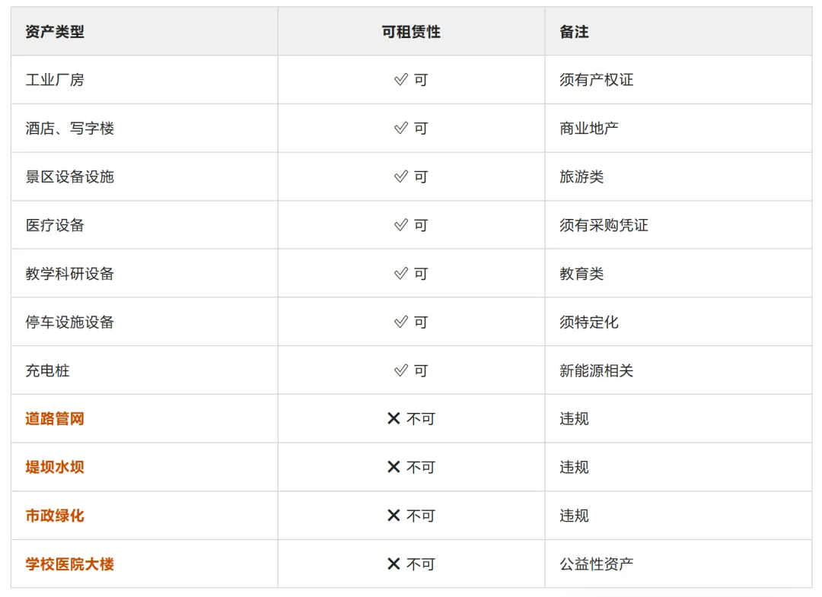Click the checkmark icon in 充电桩 row
822x597 pixels.
[x=401, y=371]
